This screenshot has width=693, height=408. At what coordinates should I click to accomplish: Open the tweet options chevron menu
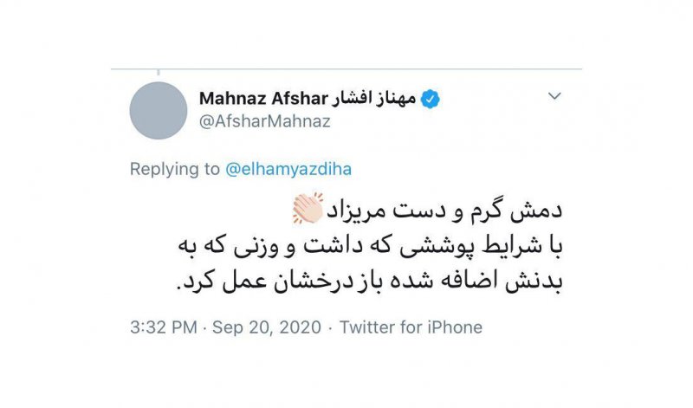pyautogui.click(x=555, y=97)
